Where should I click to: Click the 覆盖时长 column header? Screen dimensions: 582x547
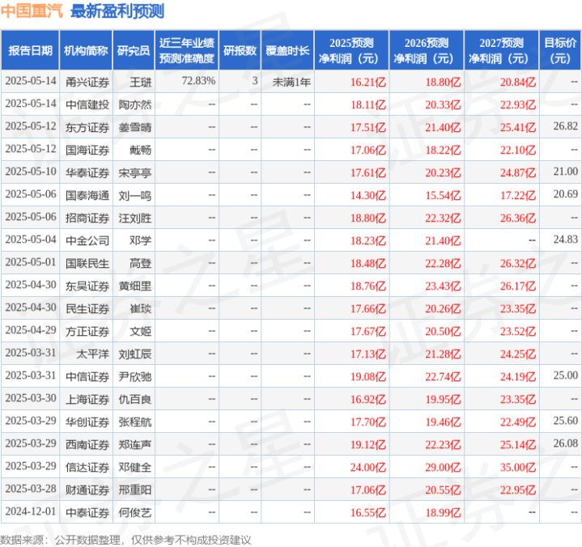(x=287, y=50)
